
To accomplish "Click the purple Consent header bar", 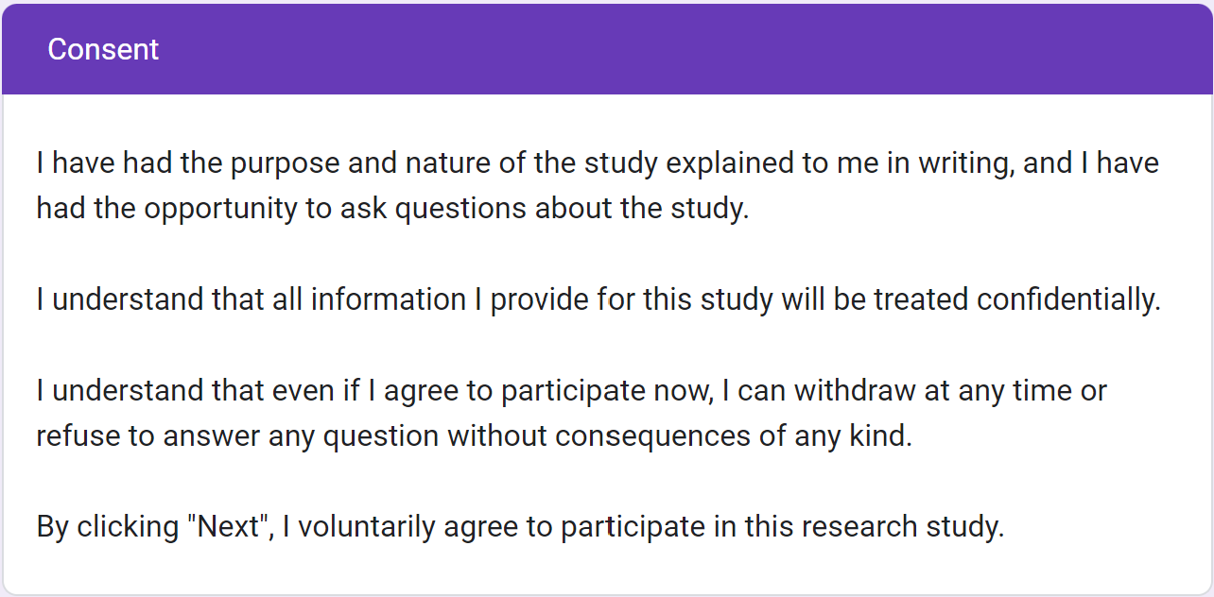I will click(607, 49).
